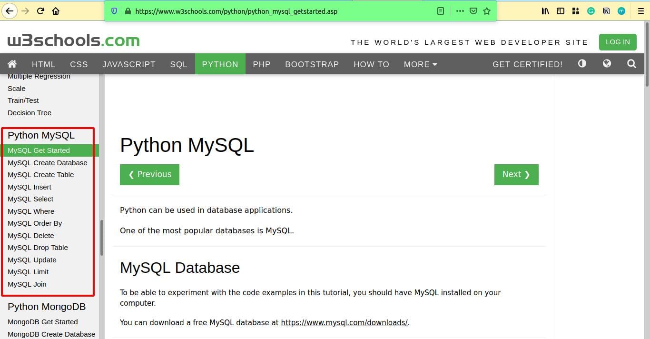Click the sidebar scrollbar thumb

[102, 238]
